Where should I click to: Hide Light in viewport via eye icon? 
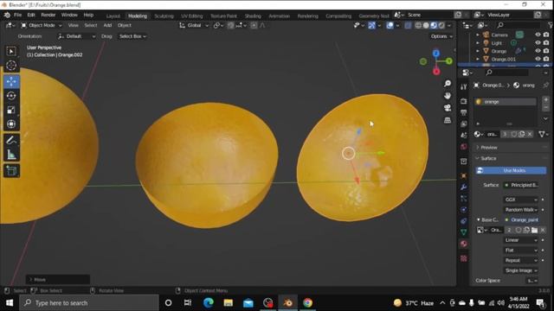tap(538, 42)
